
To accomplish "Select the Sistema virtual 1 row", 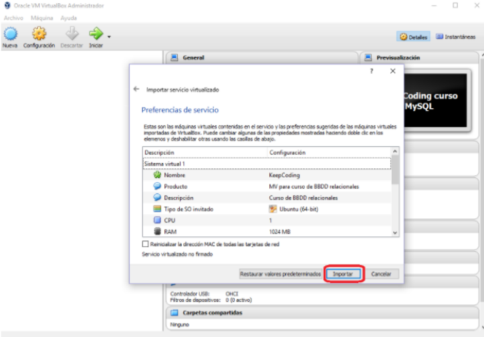I will click(267, 163).
